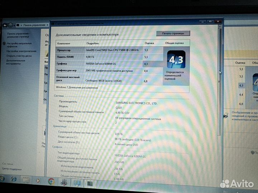Click shield icon beside 'Настройка визуальных эффектов'
Screen dimensions: 258x193
4,44
